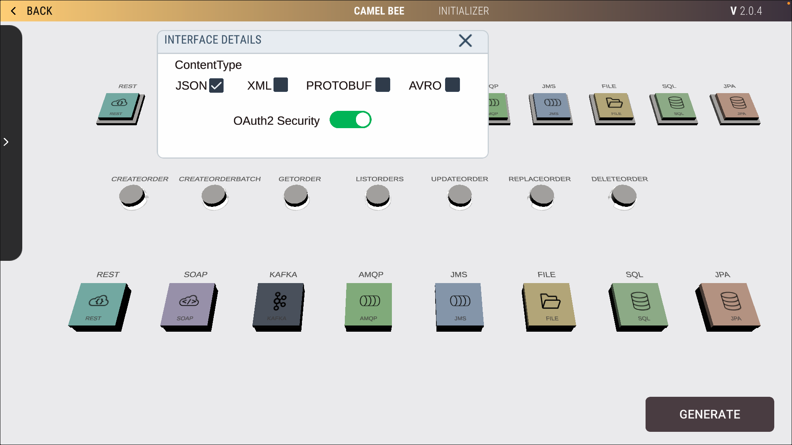Screen dimensions: 792x445
Task: Check the AVRO content type checkbox
Action: (453, 84)
